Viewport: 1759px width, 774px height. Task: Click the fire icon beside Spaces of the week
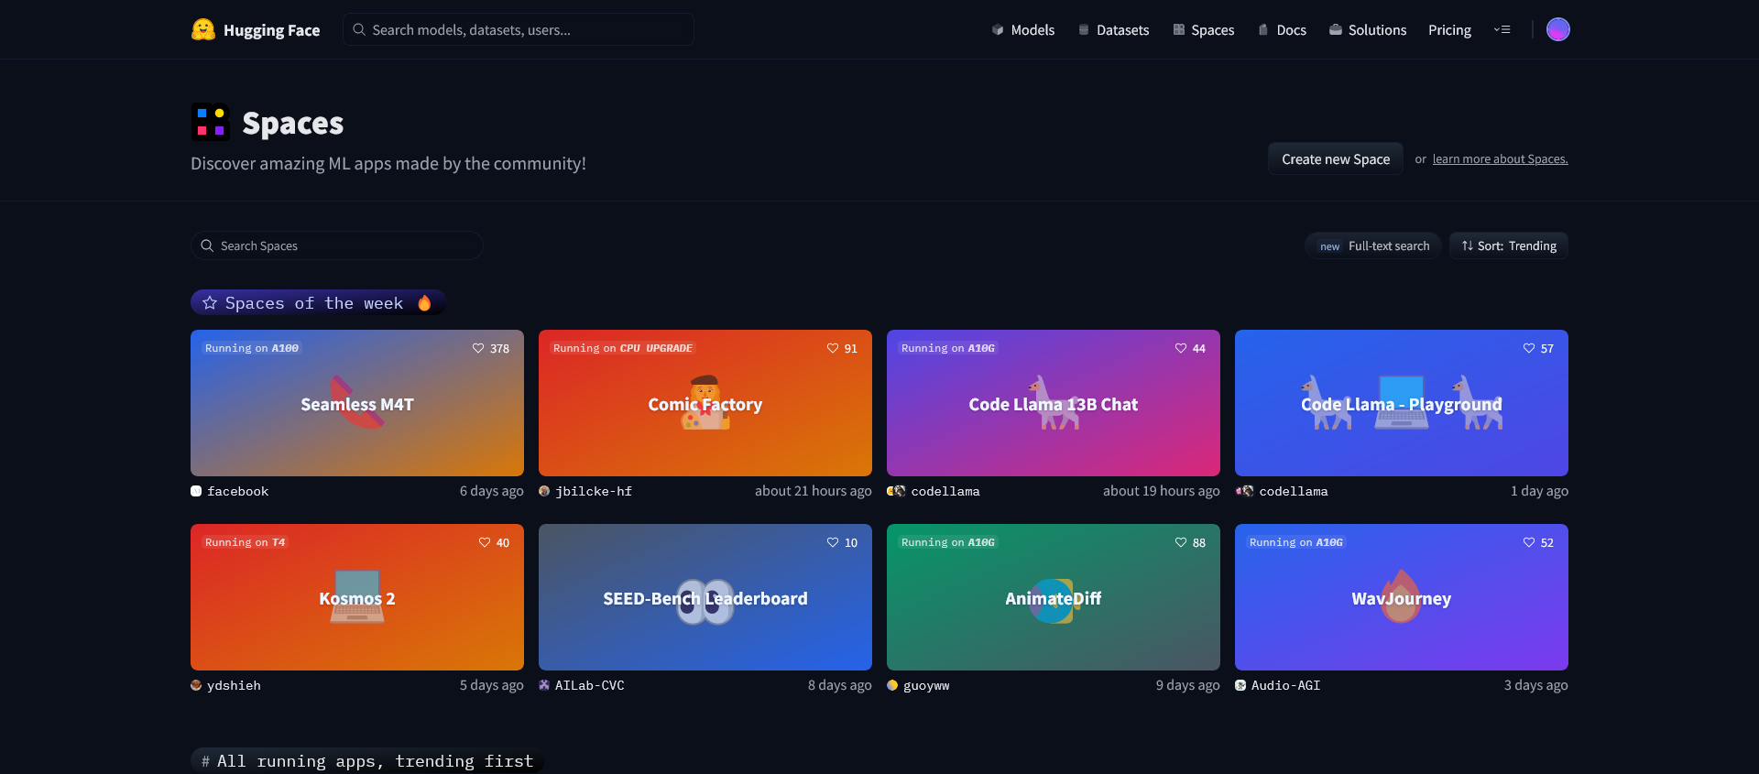424,303
